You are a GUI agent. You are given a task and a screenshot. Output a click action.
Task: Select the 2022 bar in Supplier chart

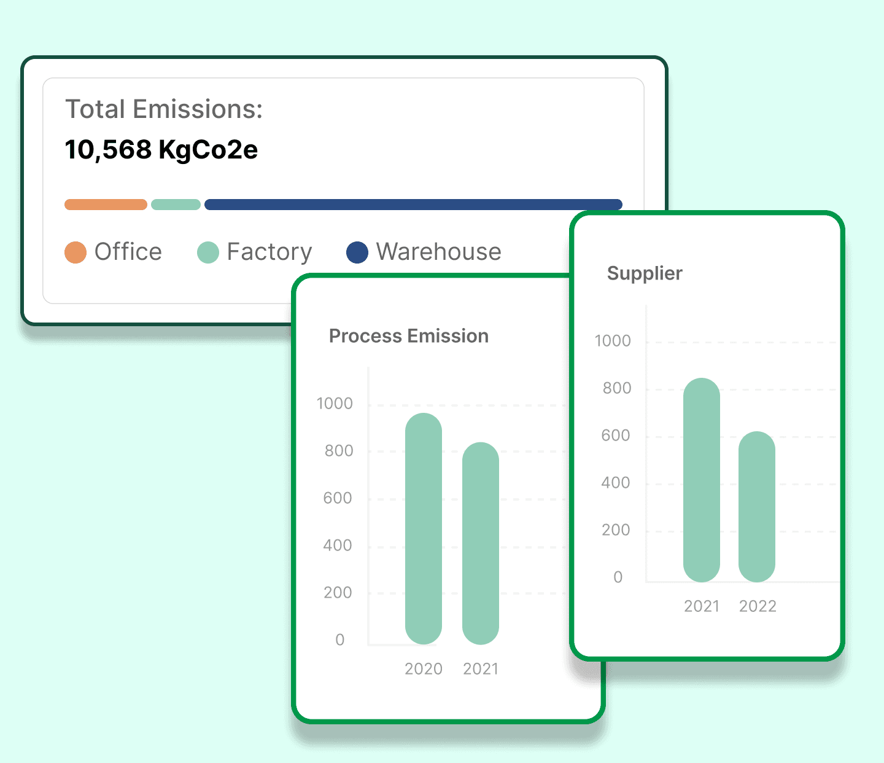pyautogui.click(x=758, y=507)
